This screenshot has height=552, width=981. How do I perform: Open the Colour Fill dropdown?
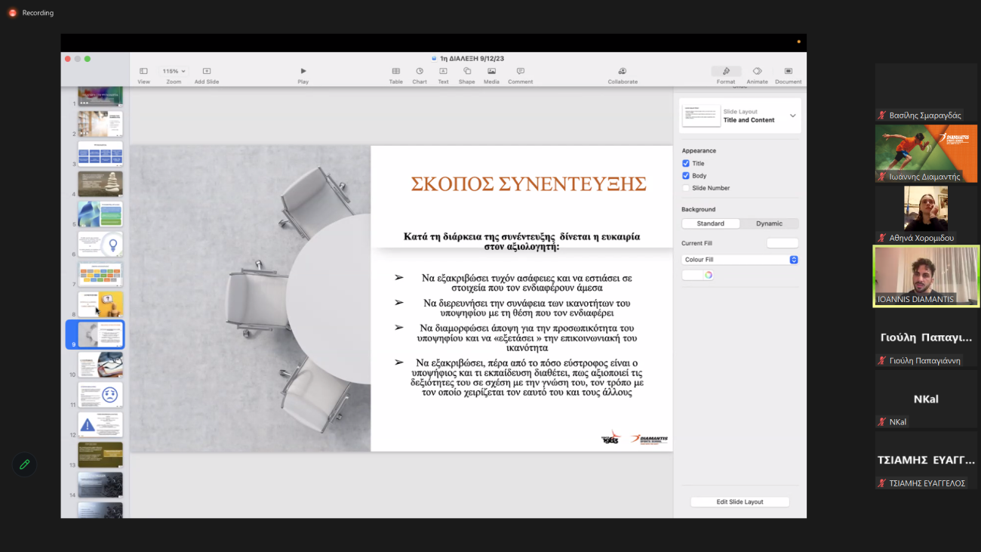(740, 260)
